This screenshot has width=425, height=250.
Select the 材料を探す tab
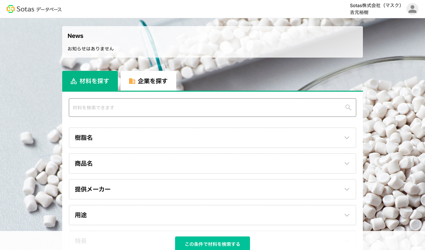pos(90,81)
